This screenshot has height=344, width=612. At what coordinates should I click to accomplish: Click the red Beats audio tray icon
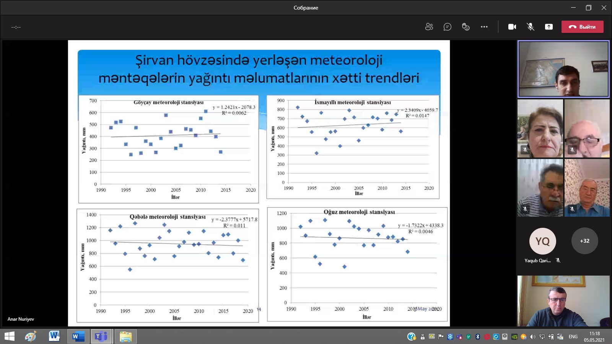point(487,337)
